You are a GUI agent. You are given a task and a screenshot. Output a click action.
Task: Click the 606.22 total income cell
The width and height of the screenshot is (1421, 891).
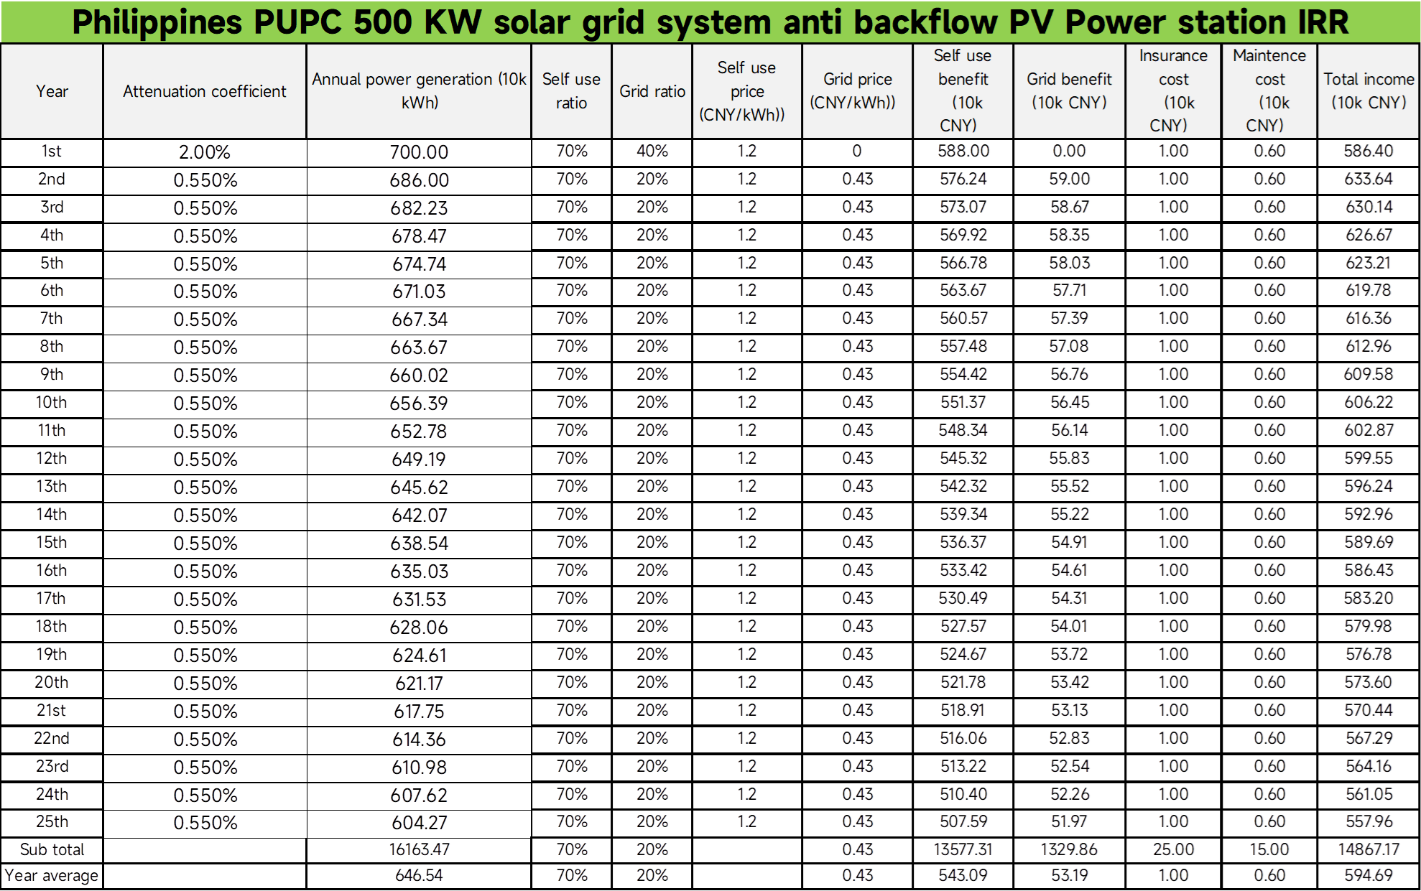(x=1369, y=403)
